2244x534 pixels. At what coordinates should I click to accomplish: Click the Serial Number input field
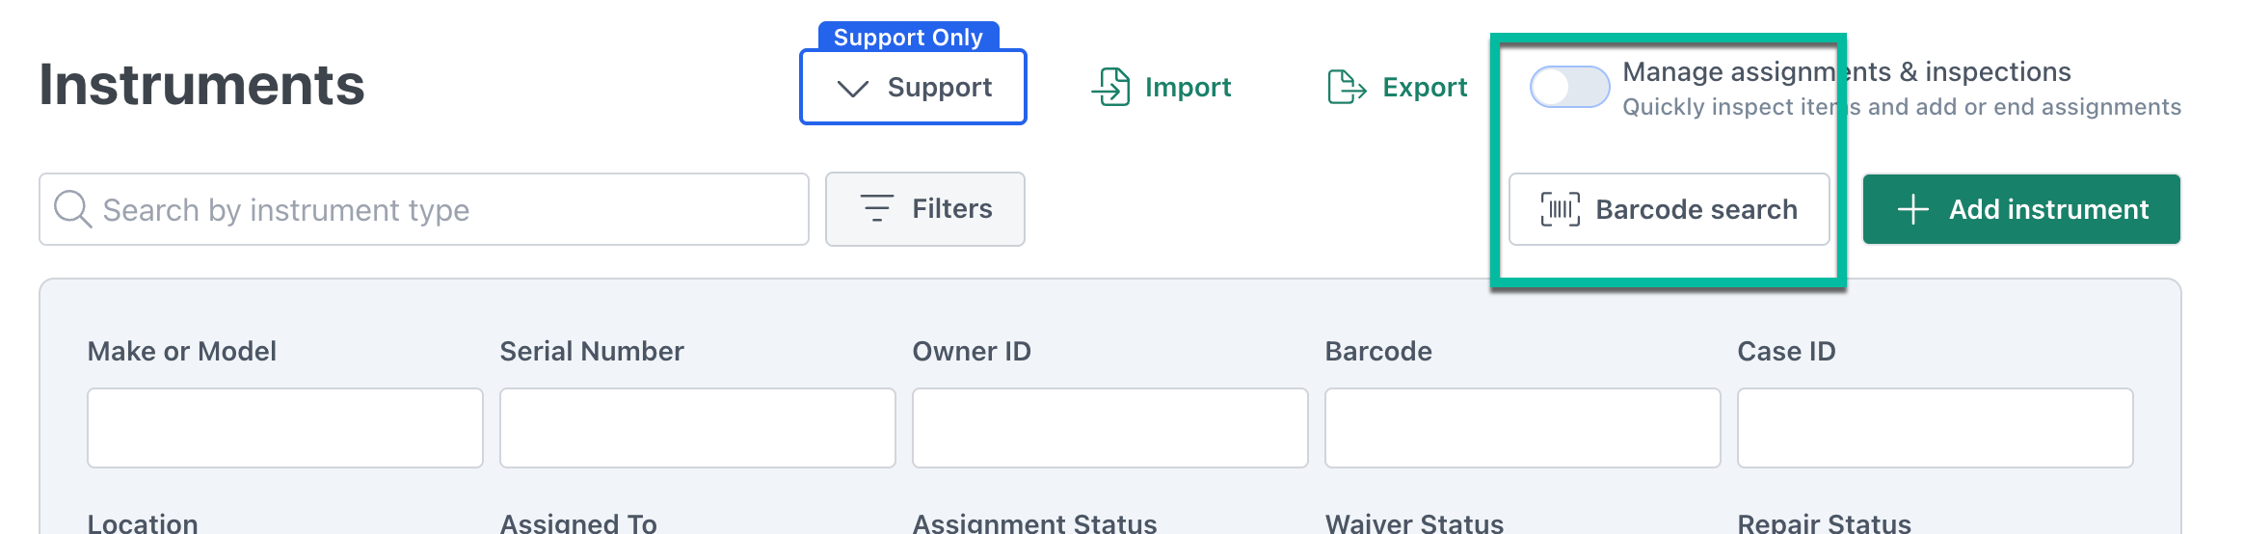tap(698, 428)
